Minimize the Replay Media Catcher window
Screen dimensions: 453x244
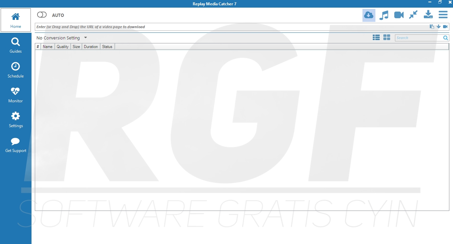430,2
